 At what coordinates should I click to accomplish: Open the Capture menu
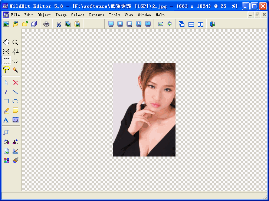tap(96, 15)
